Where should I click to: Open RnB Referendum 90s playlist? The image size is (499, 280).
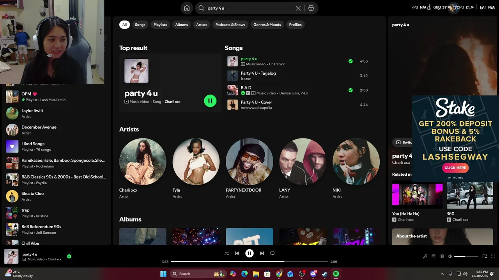pos(57,229)
